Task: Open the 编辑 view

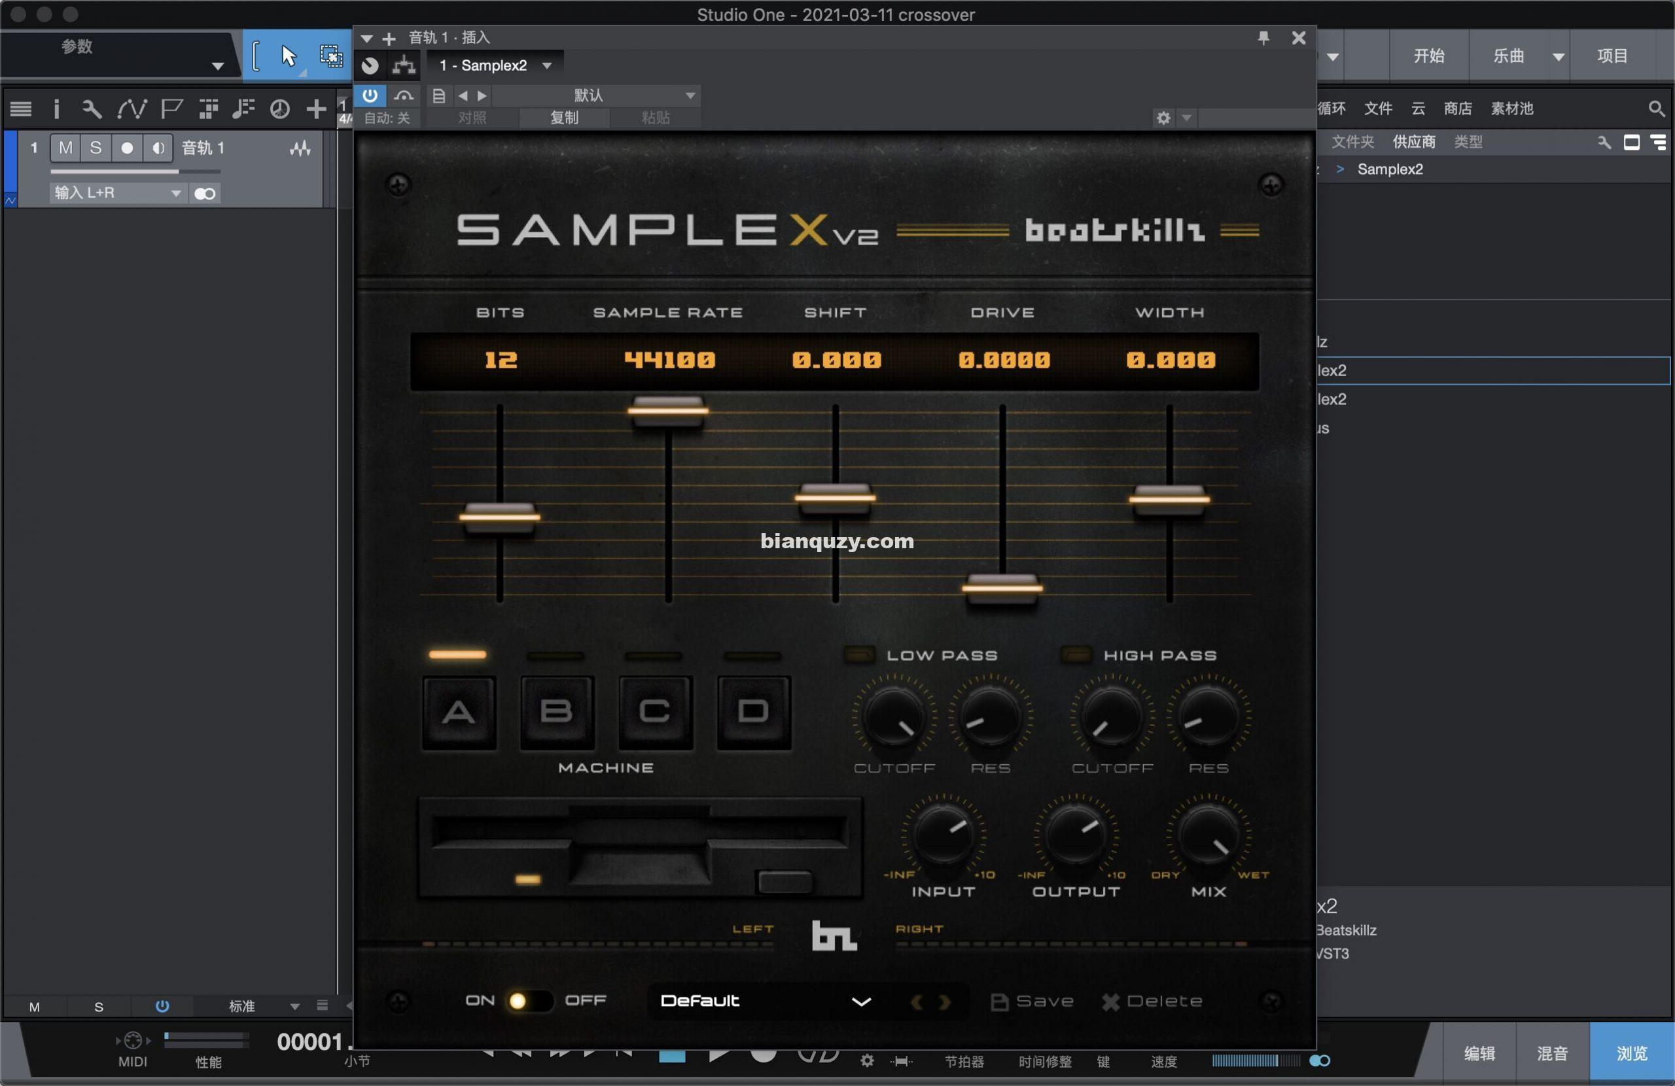Action: coord(1479,1053)
